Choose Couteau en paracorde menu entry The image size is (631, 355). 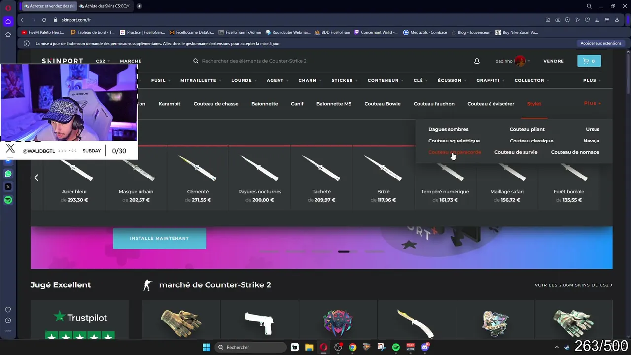455,152
